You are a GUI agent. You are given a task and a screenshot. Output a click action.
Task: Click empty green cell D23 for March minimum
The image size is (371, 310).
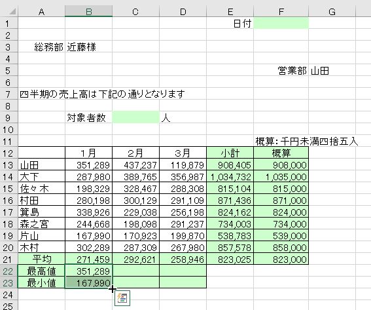coord(183,282)
